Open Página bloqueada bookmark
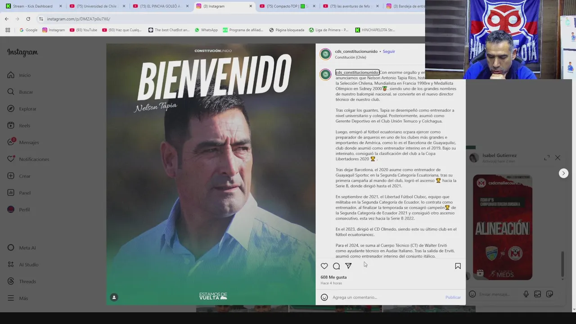Screen dimensions: 576x324 click(287, 30)
